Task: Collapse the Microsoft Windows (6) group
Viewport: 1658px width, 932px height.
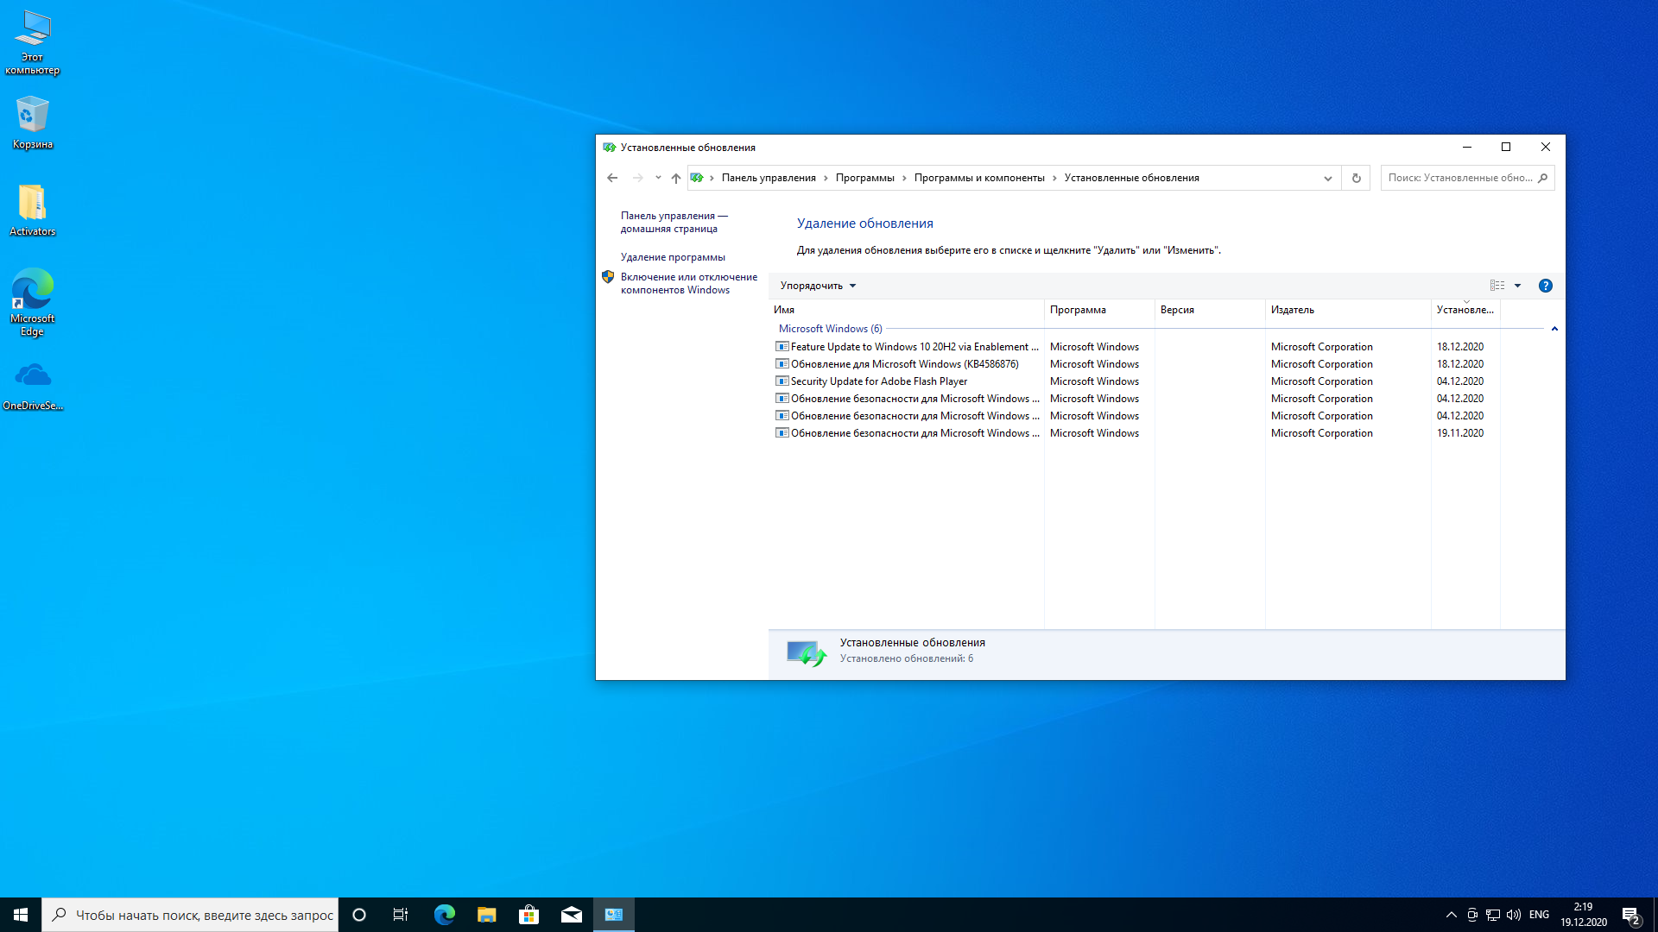Action: point(1554,329)
